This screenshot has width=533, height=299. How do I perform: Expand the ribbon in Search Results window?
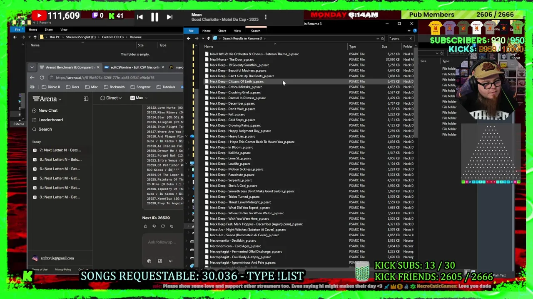click(x=409, y=31)
